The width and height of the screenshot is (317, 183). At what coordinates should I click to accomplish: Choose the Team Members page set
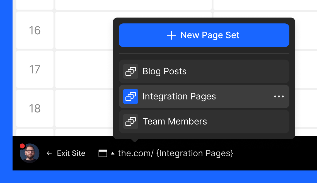pyautogui.click(x=204, y=121)
